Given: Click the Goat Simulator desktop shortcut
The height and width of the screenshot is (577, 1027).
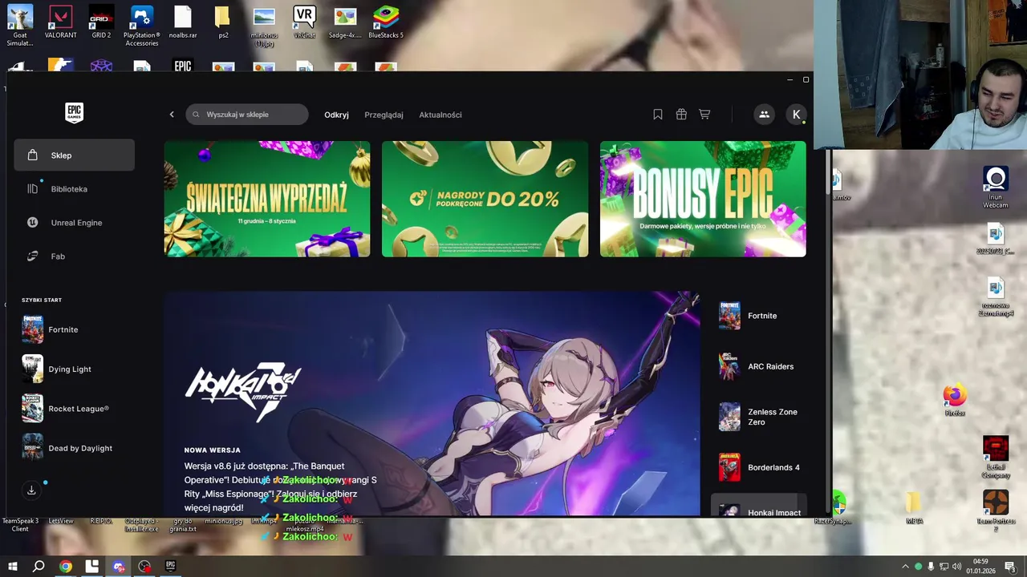Looking at the screenshot, I should pos(20,25).
